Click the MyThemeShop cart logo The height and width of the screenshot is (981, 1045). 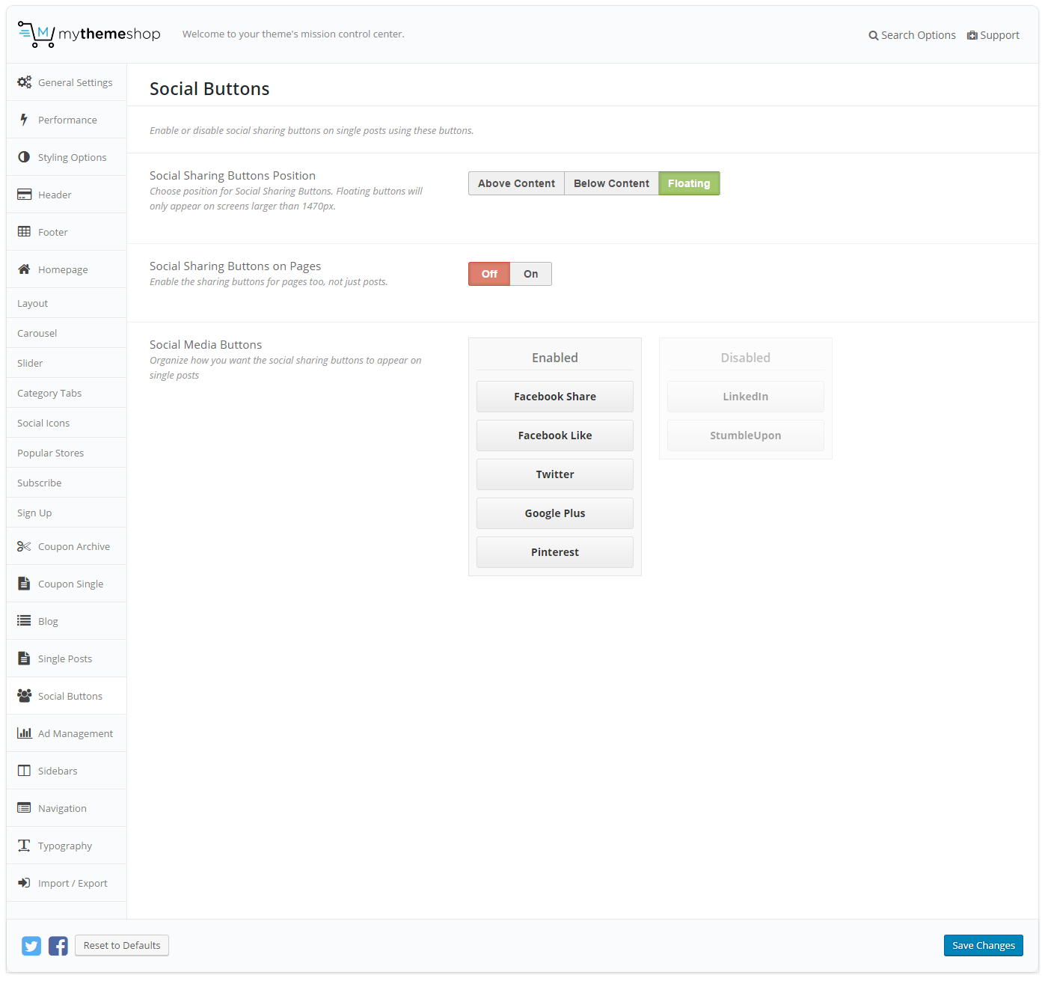tap(36, 34)
